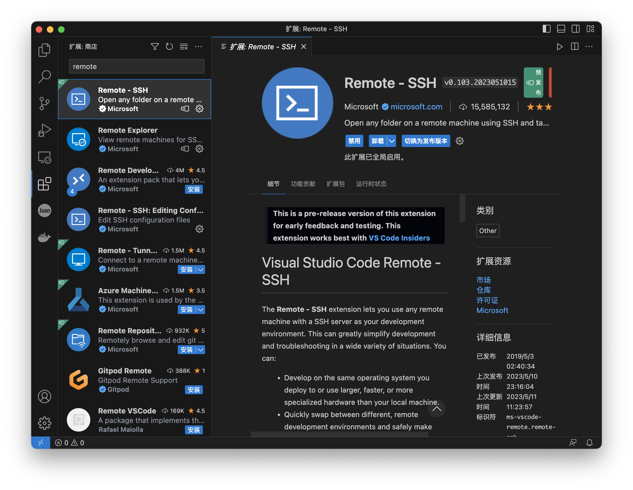633x490 pixels.
Task: Open Manage gear in activity bar
Action: point(44,423)
